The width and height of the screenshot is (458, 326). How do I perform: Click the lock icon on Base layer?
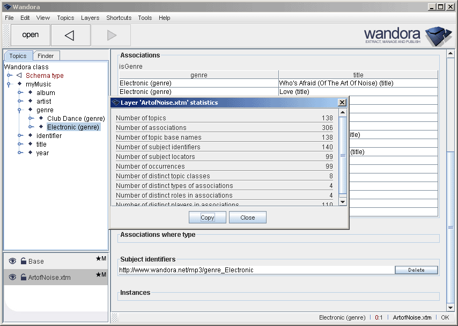24,262
